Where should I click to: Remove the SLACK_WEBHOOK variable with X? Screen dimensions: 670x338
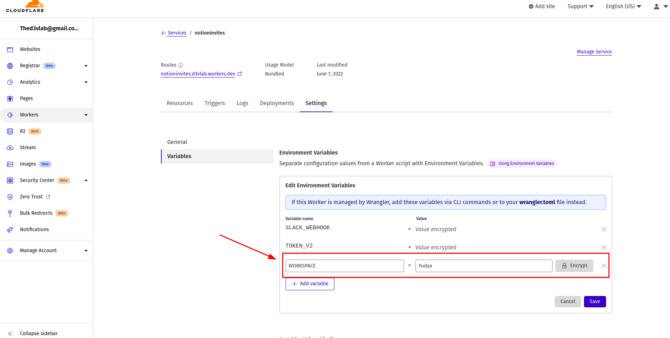(x=604, y=229)
